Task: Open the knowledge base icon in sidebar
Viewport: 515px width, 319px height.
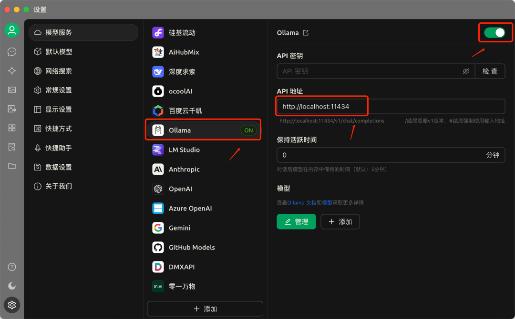Action: click(x=12, y=147)
